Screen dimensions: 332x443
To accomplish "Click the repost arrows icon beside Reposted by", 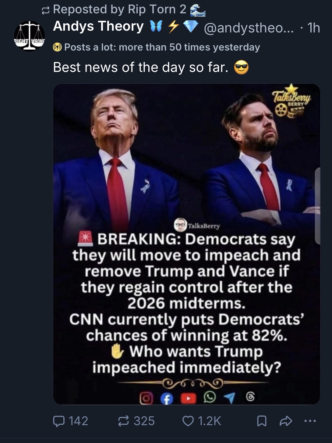I will coord(46,10).
